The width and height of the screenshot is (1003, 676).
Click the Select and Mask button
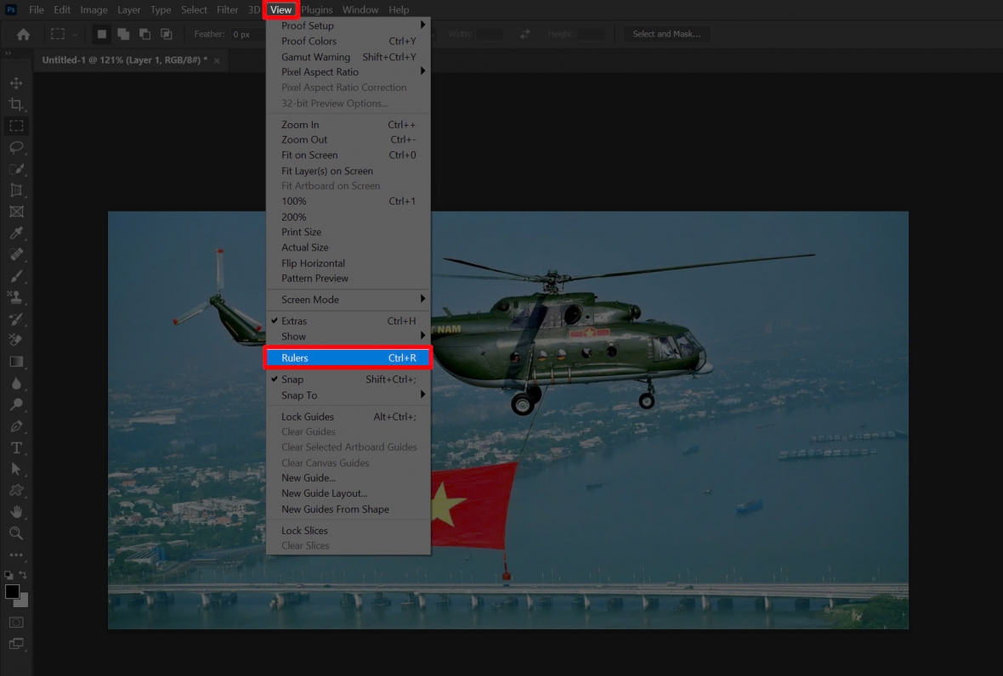pyautogui.click(x=666, y=34)
